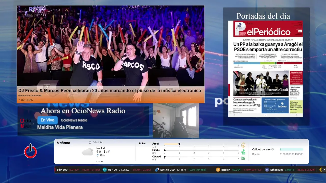Click the Buena air quality status

[256, 154]
